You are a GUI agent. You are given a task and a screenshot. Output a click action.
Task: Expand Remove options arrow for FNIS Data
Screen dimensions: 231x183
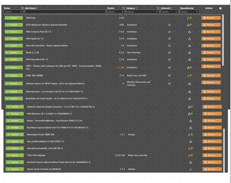click(218, 18)
